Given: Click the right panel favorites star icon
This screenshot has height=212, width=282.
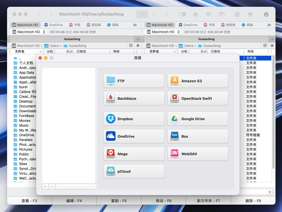Looking at the screenshot, I should point(272,46).
